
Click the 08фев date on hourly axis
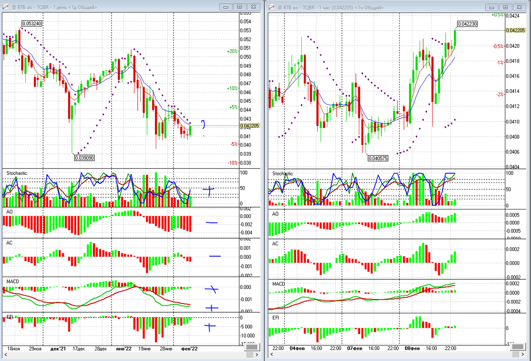412,349
